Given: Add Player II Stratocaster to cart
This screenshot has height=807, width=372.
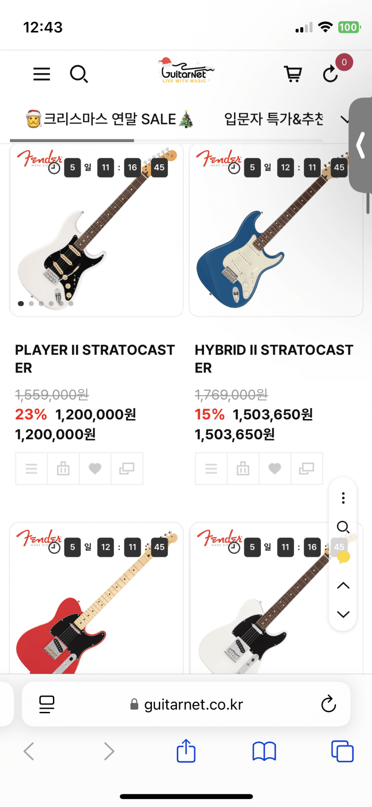Looking at the screenshot, I should [63, 469].
